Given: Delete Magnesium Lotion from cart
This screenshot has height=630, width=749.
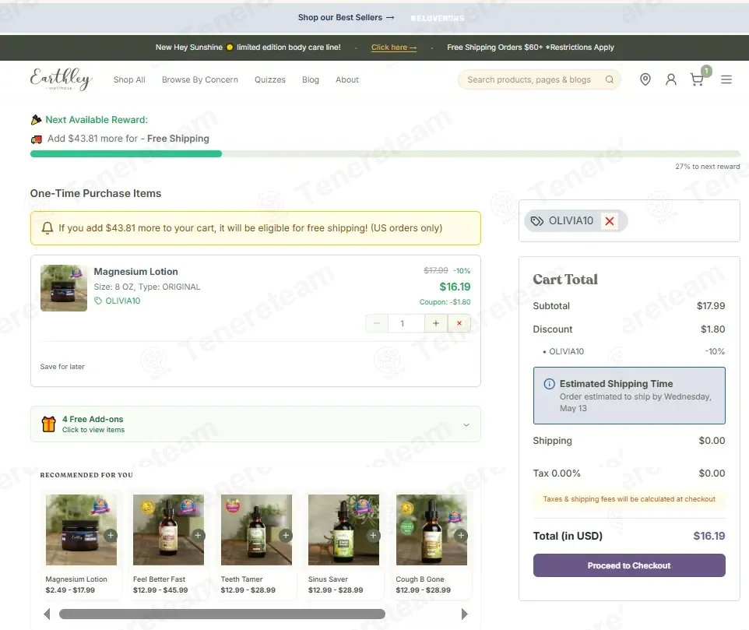Looking at the screenshot, I should (x=459, y=323).
